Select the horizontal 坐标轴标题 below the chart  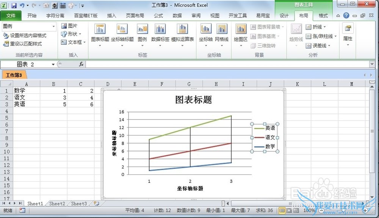pyautogui.click(x=190, y=188)
